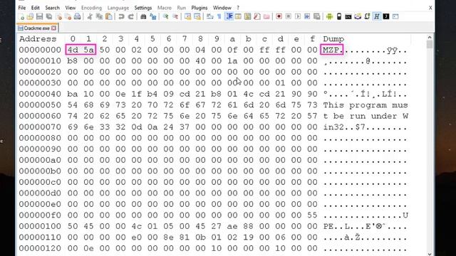Screen dimensions: 456x256
Task: Click the mobile phone toolbar icon
Action: click(339, 17)
